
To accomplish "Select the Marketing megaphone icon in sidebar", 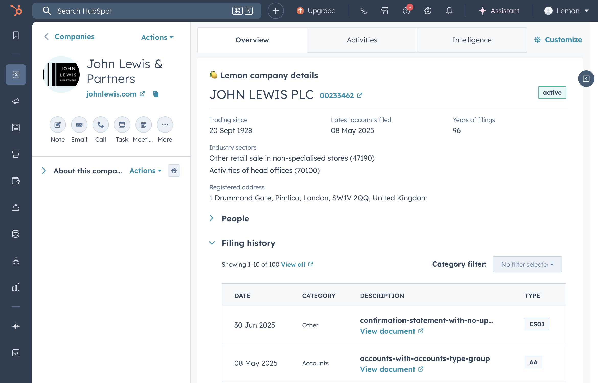I will pos(16,101).
